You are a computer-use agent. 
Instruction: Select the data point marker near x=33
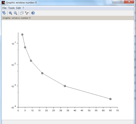tap(65, 86)
